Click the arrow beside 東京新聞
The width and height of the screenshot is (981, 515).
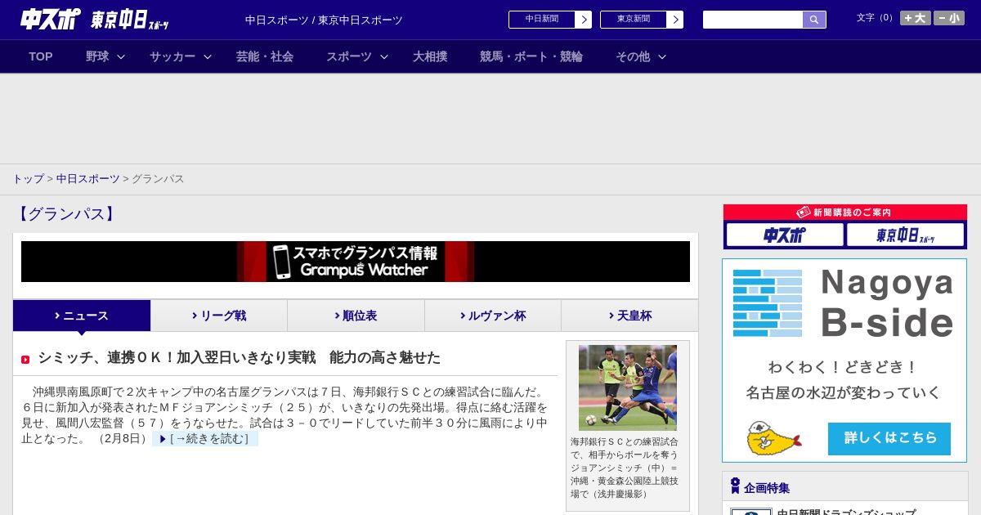(x=675, y=20)
